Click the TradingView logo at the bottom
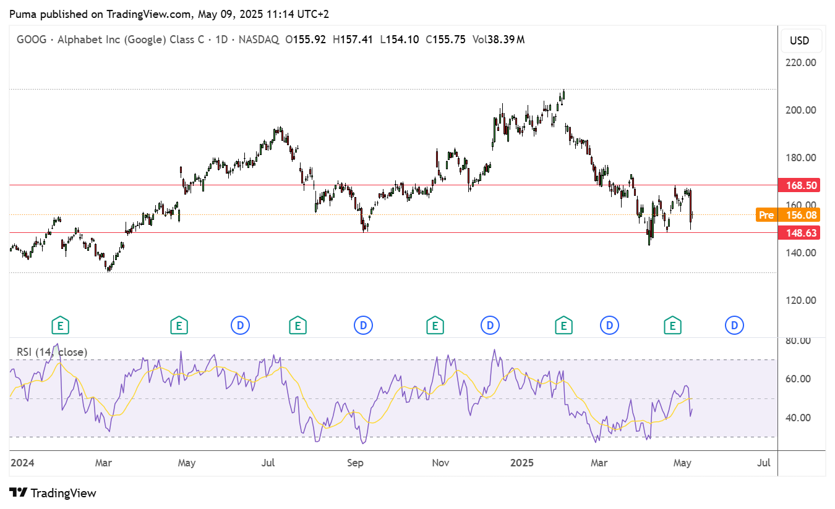The height and width of the screenshot is (509, 835). pos(53,493)
